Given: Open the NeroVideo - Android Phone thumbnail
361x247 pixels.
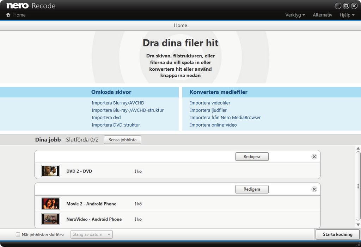Looking at the screenshot, I should (x=50, y=219).
